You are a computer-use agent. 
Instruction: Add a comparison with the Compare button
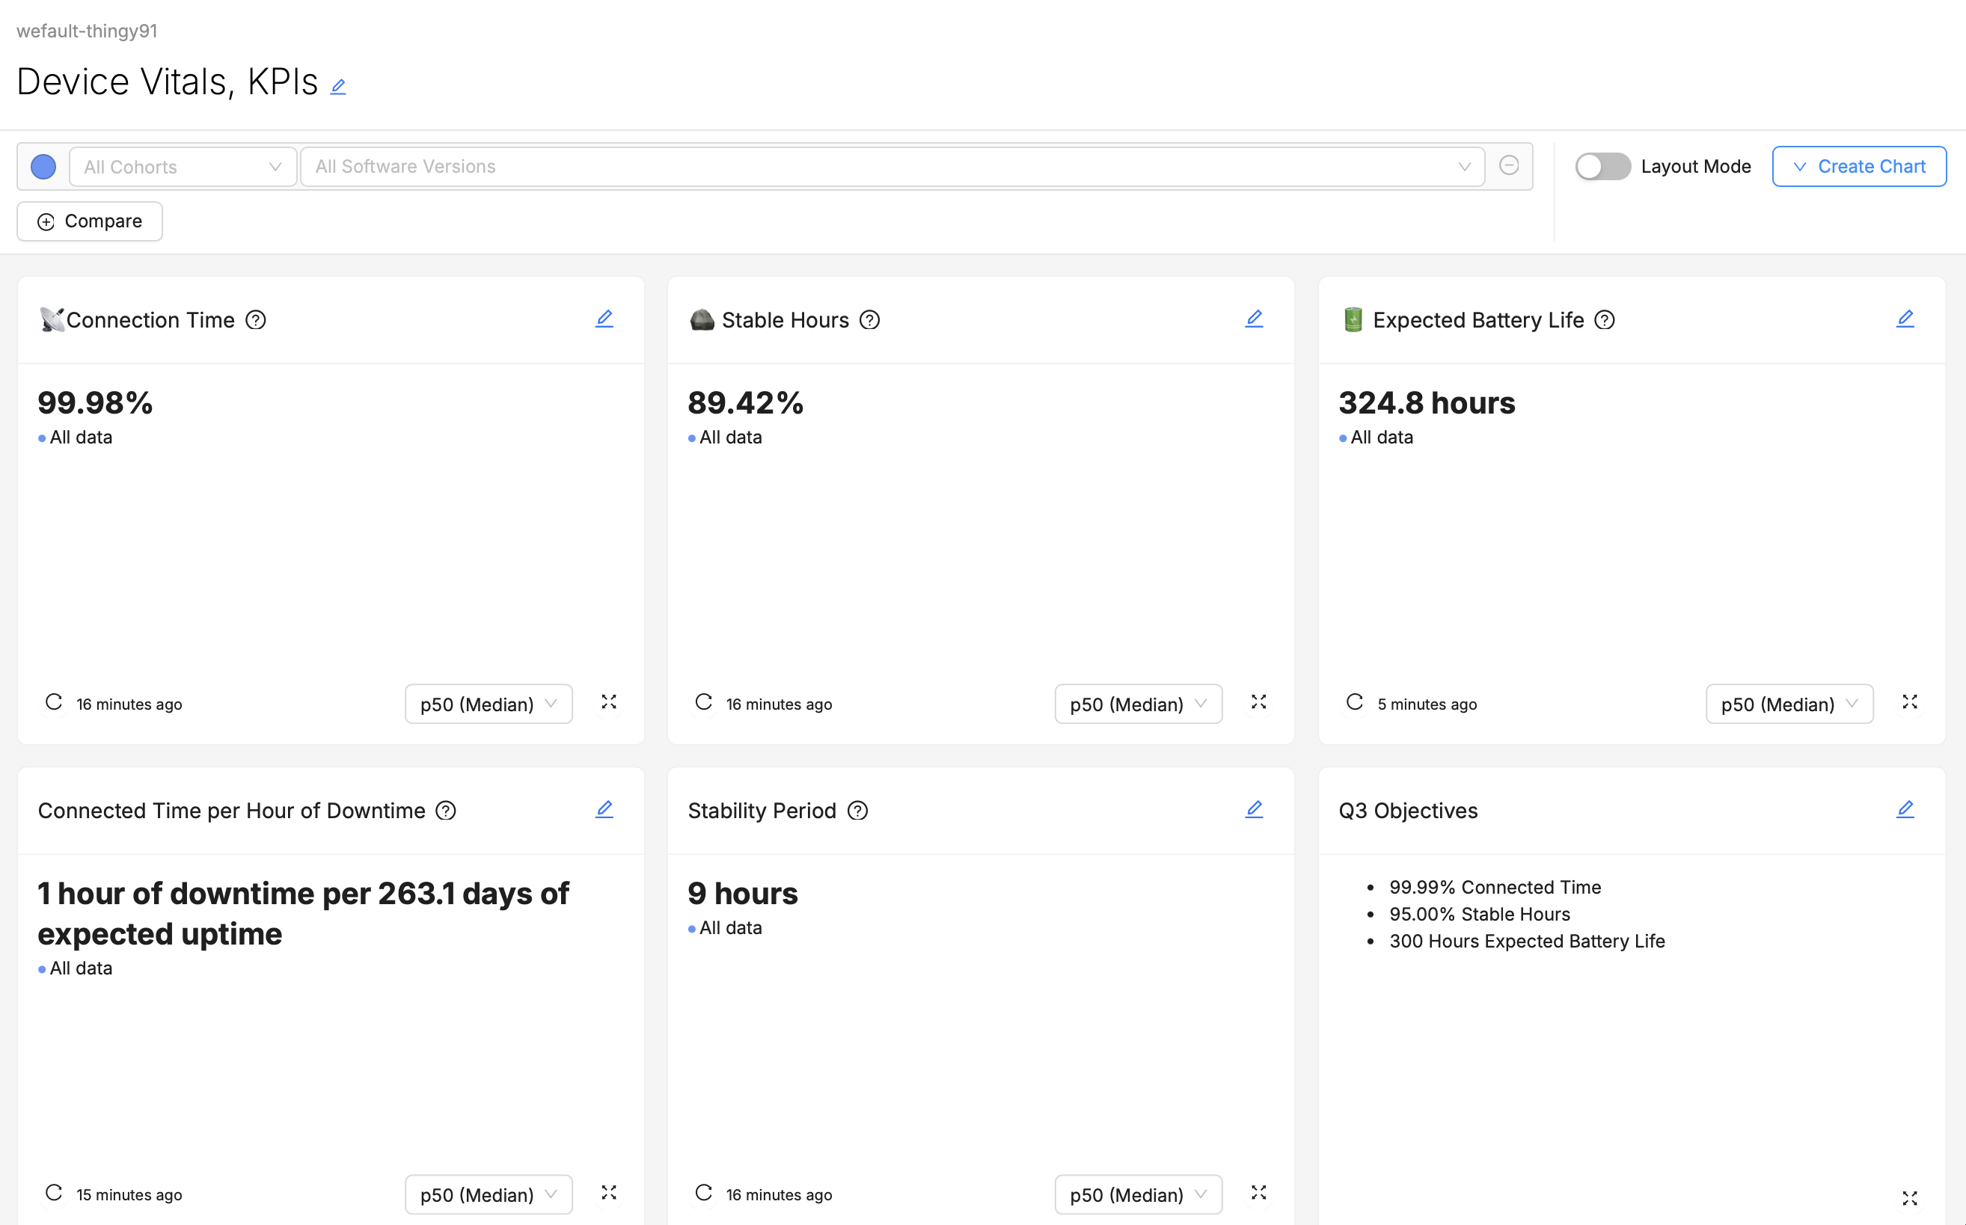(89, 221)
